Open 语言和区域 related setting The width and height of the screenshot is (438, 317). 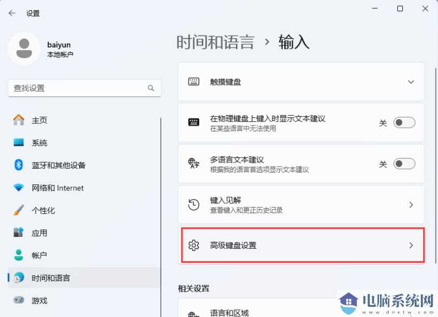point(301,308)
